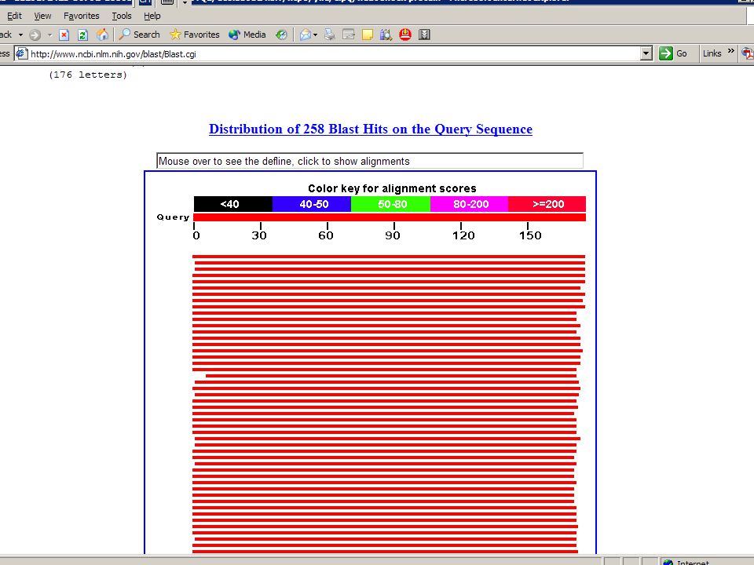The width and height of the screenshot is (754, 565).
Task: Click the red >=200 score color key
Action: (547, 204)
